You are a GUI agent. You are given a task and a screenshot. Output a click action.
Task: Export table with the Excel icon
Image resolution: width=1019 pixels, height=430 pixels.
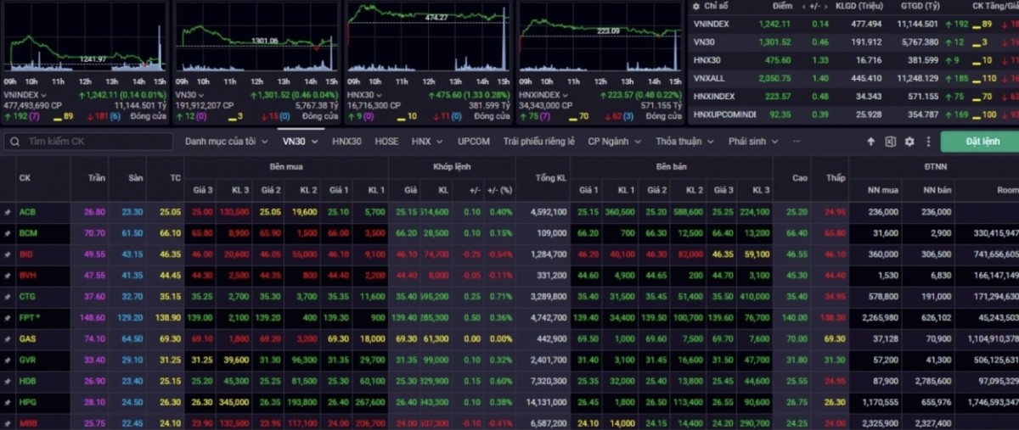[x=890, y=142]
